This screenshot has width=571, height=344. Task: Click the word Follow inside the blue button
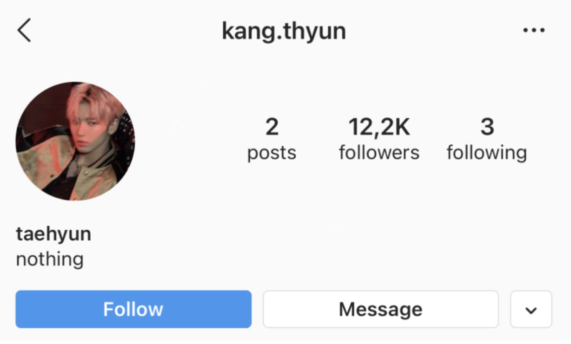click(133, 309)
